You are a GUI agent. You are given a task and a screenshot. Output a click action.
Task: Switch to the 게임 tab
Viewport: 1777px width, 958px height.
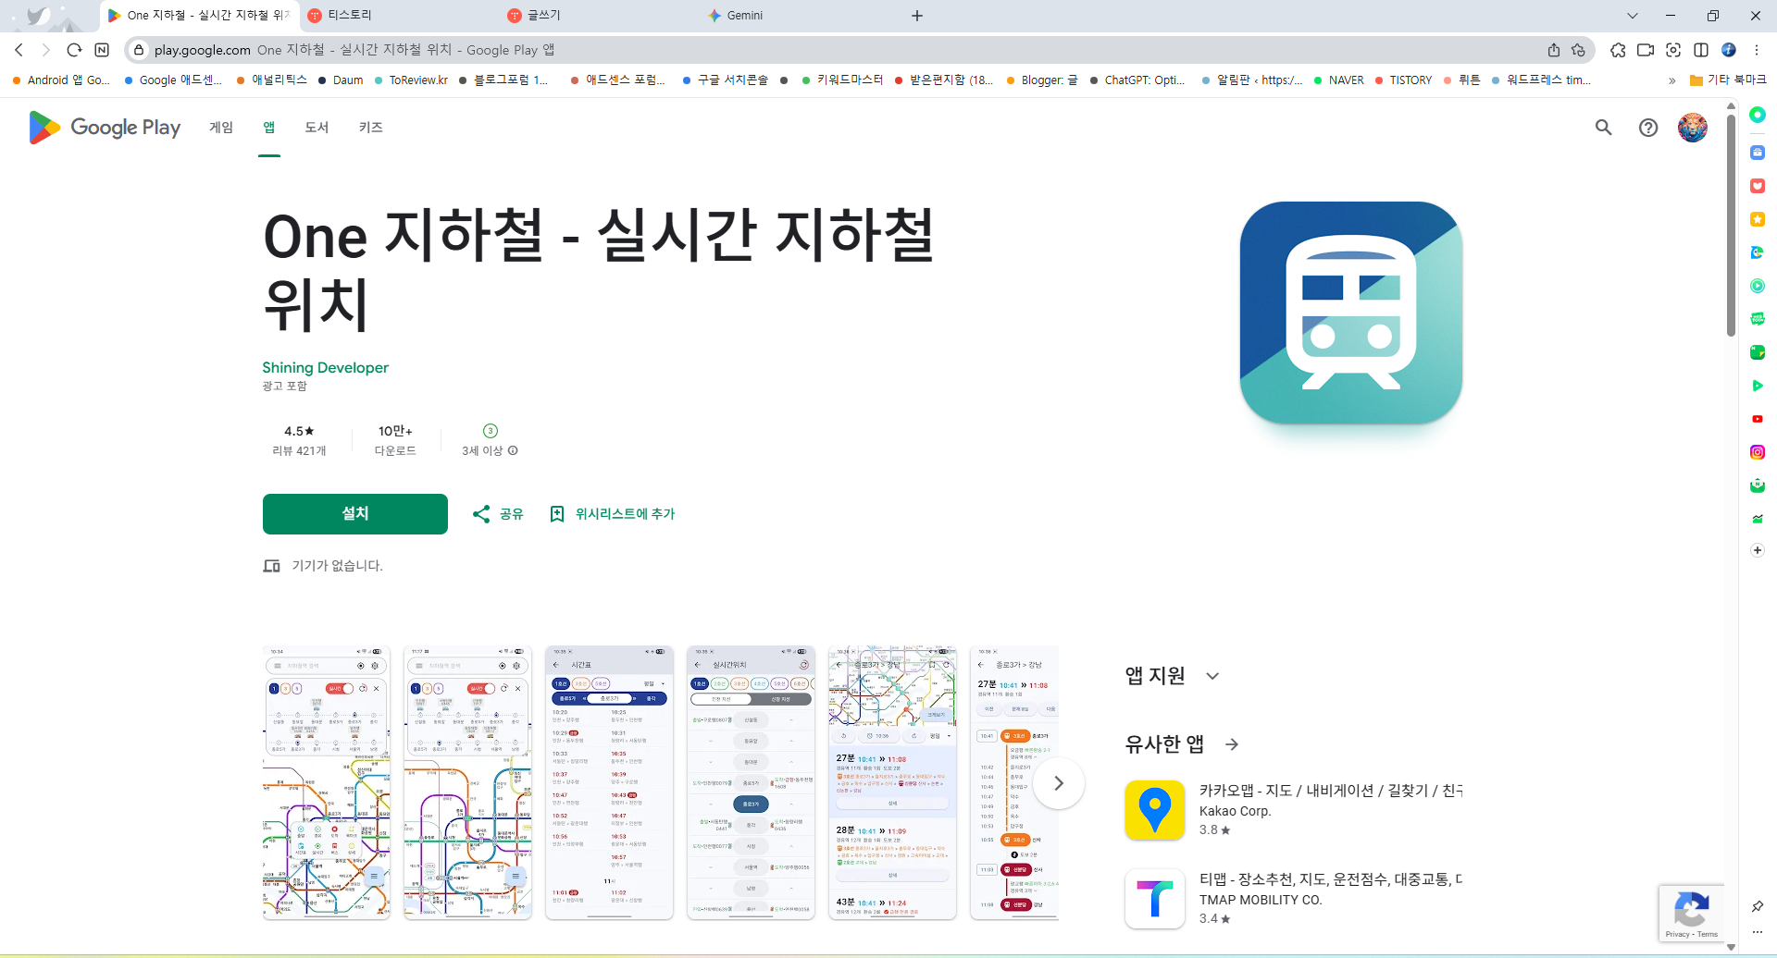click(221, 128)
